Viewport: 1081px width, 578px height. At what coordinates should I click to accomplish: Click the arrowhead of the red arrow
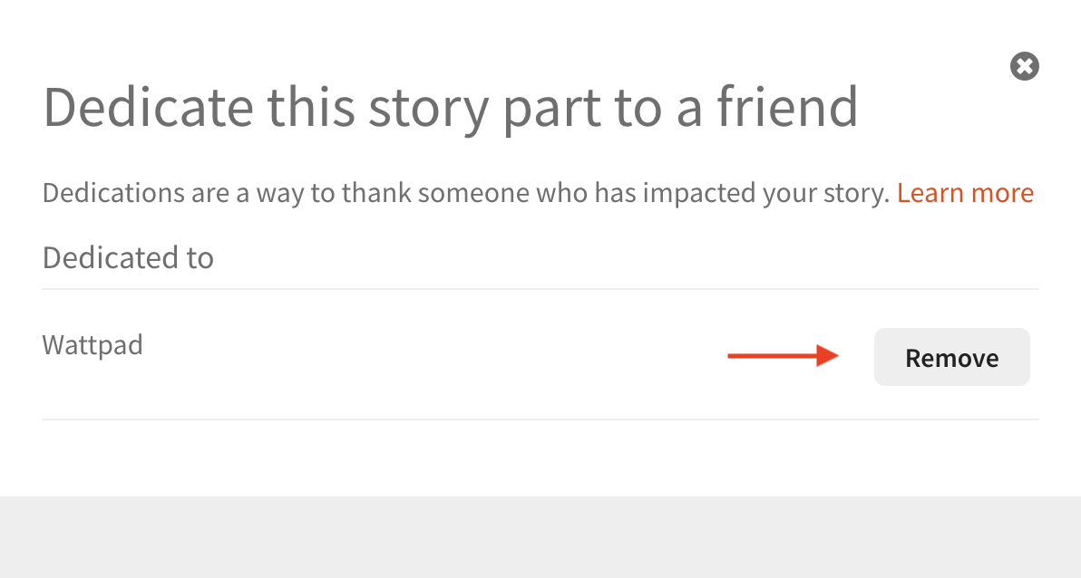pyautogui.click(x=827, y=355)
